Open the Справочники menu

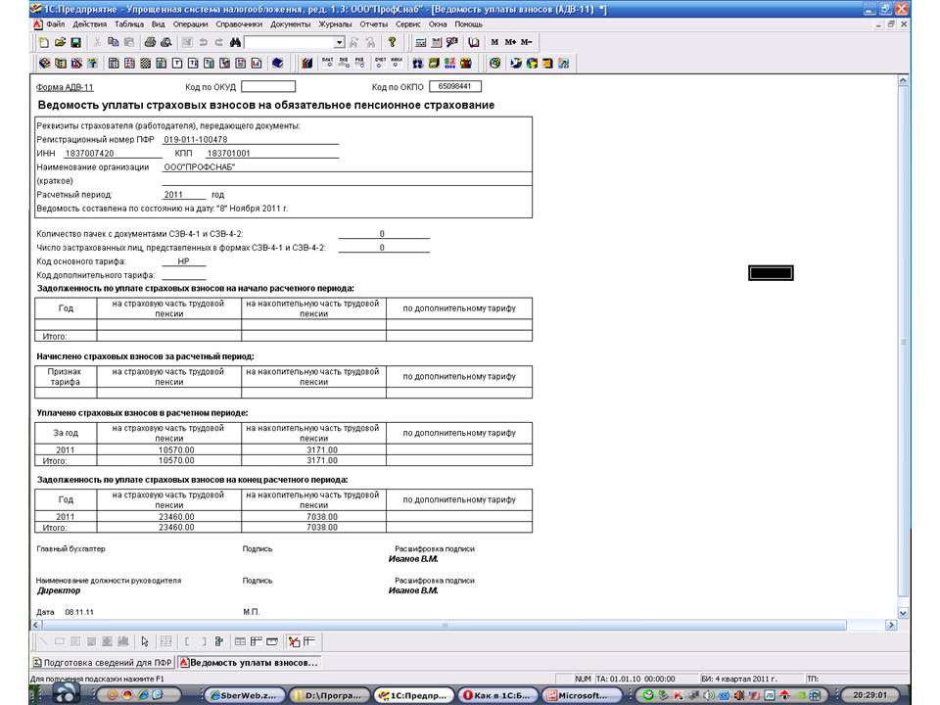click(x=239, y=24)
